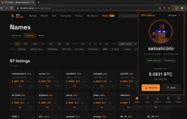The image size is (187, 119).
Task: Click the share icon in address bar
Action: [x=164, y=8]
